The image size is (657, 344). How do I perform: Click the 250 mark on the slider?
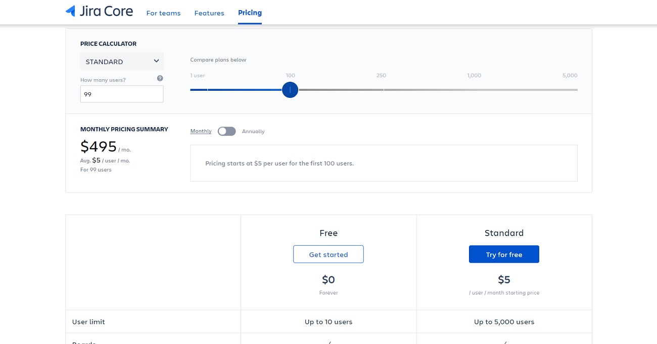pos(381,76)
